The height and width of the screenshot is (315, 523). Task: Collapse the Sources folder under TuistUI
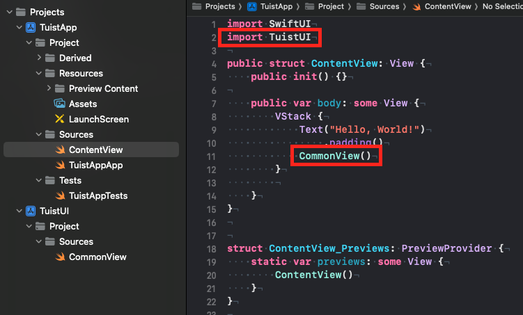(39, 242)
